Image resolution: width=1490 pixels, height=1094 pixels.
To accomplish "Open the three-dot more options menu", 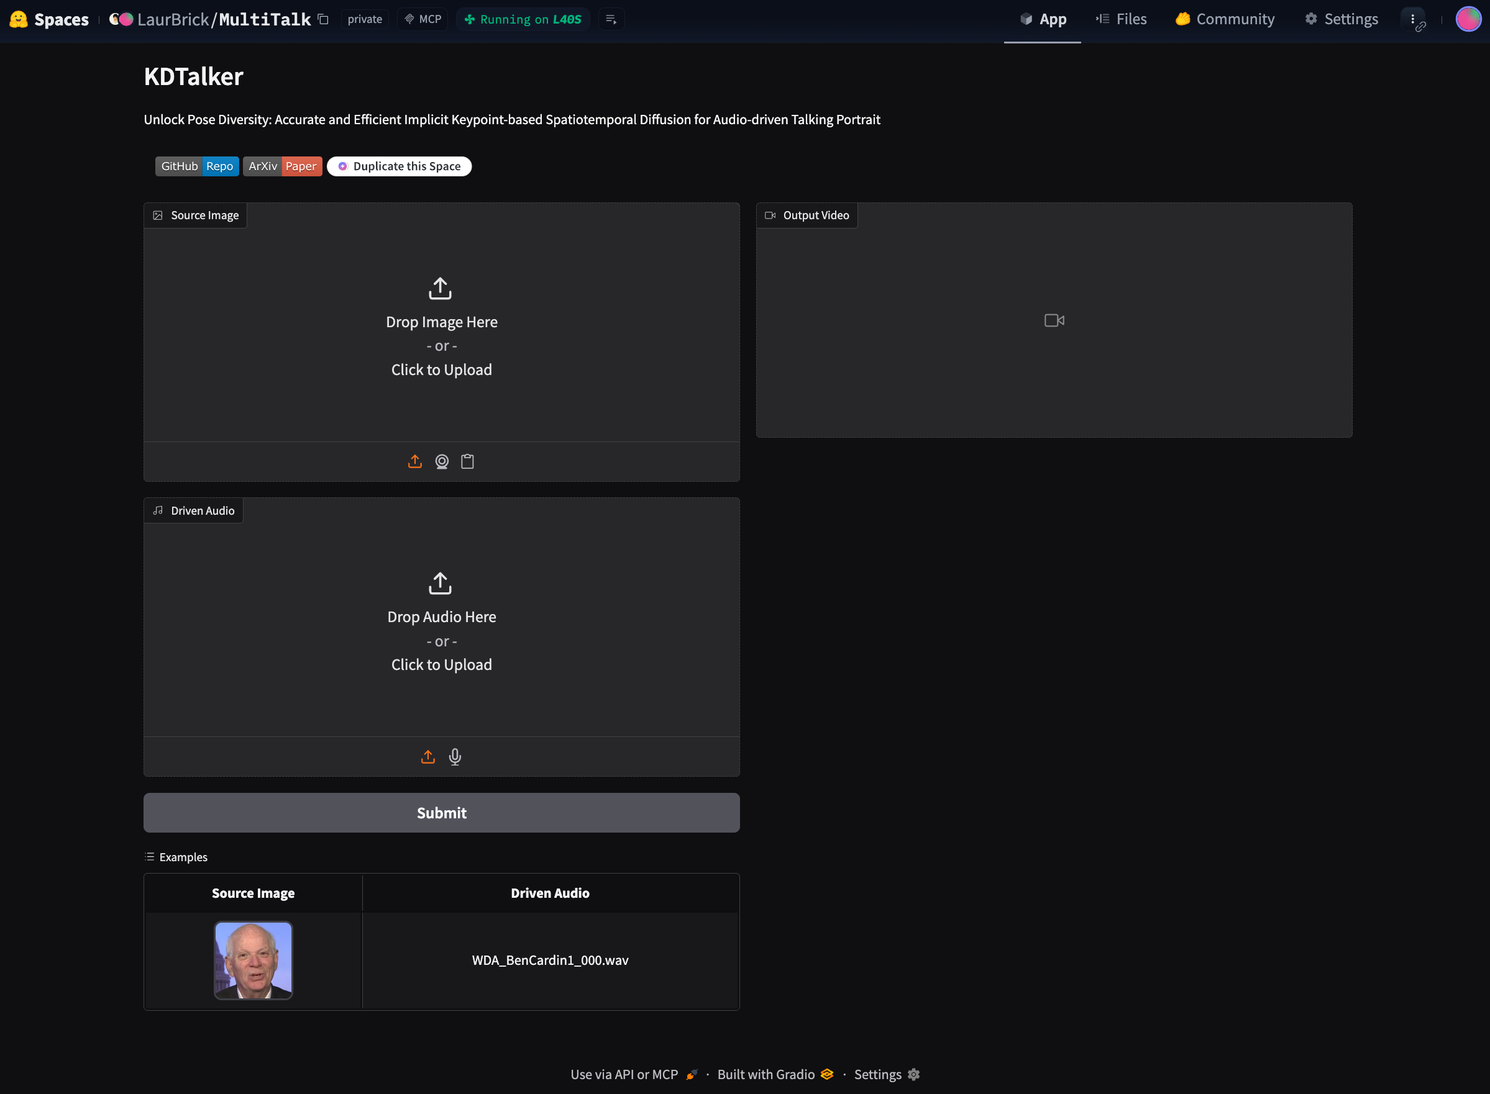I will pyautogui.click(x=1412, y=19).
